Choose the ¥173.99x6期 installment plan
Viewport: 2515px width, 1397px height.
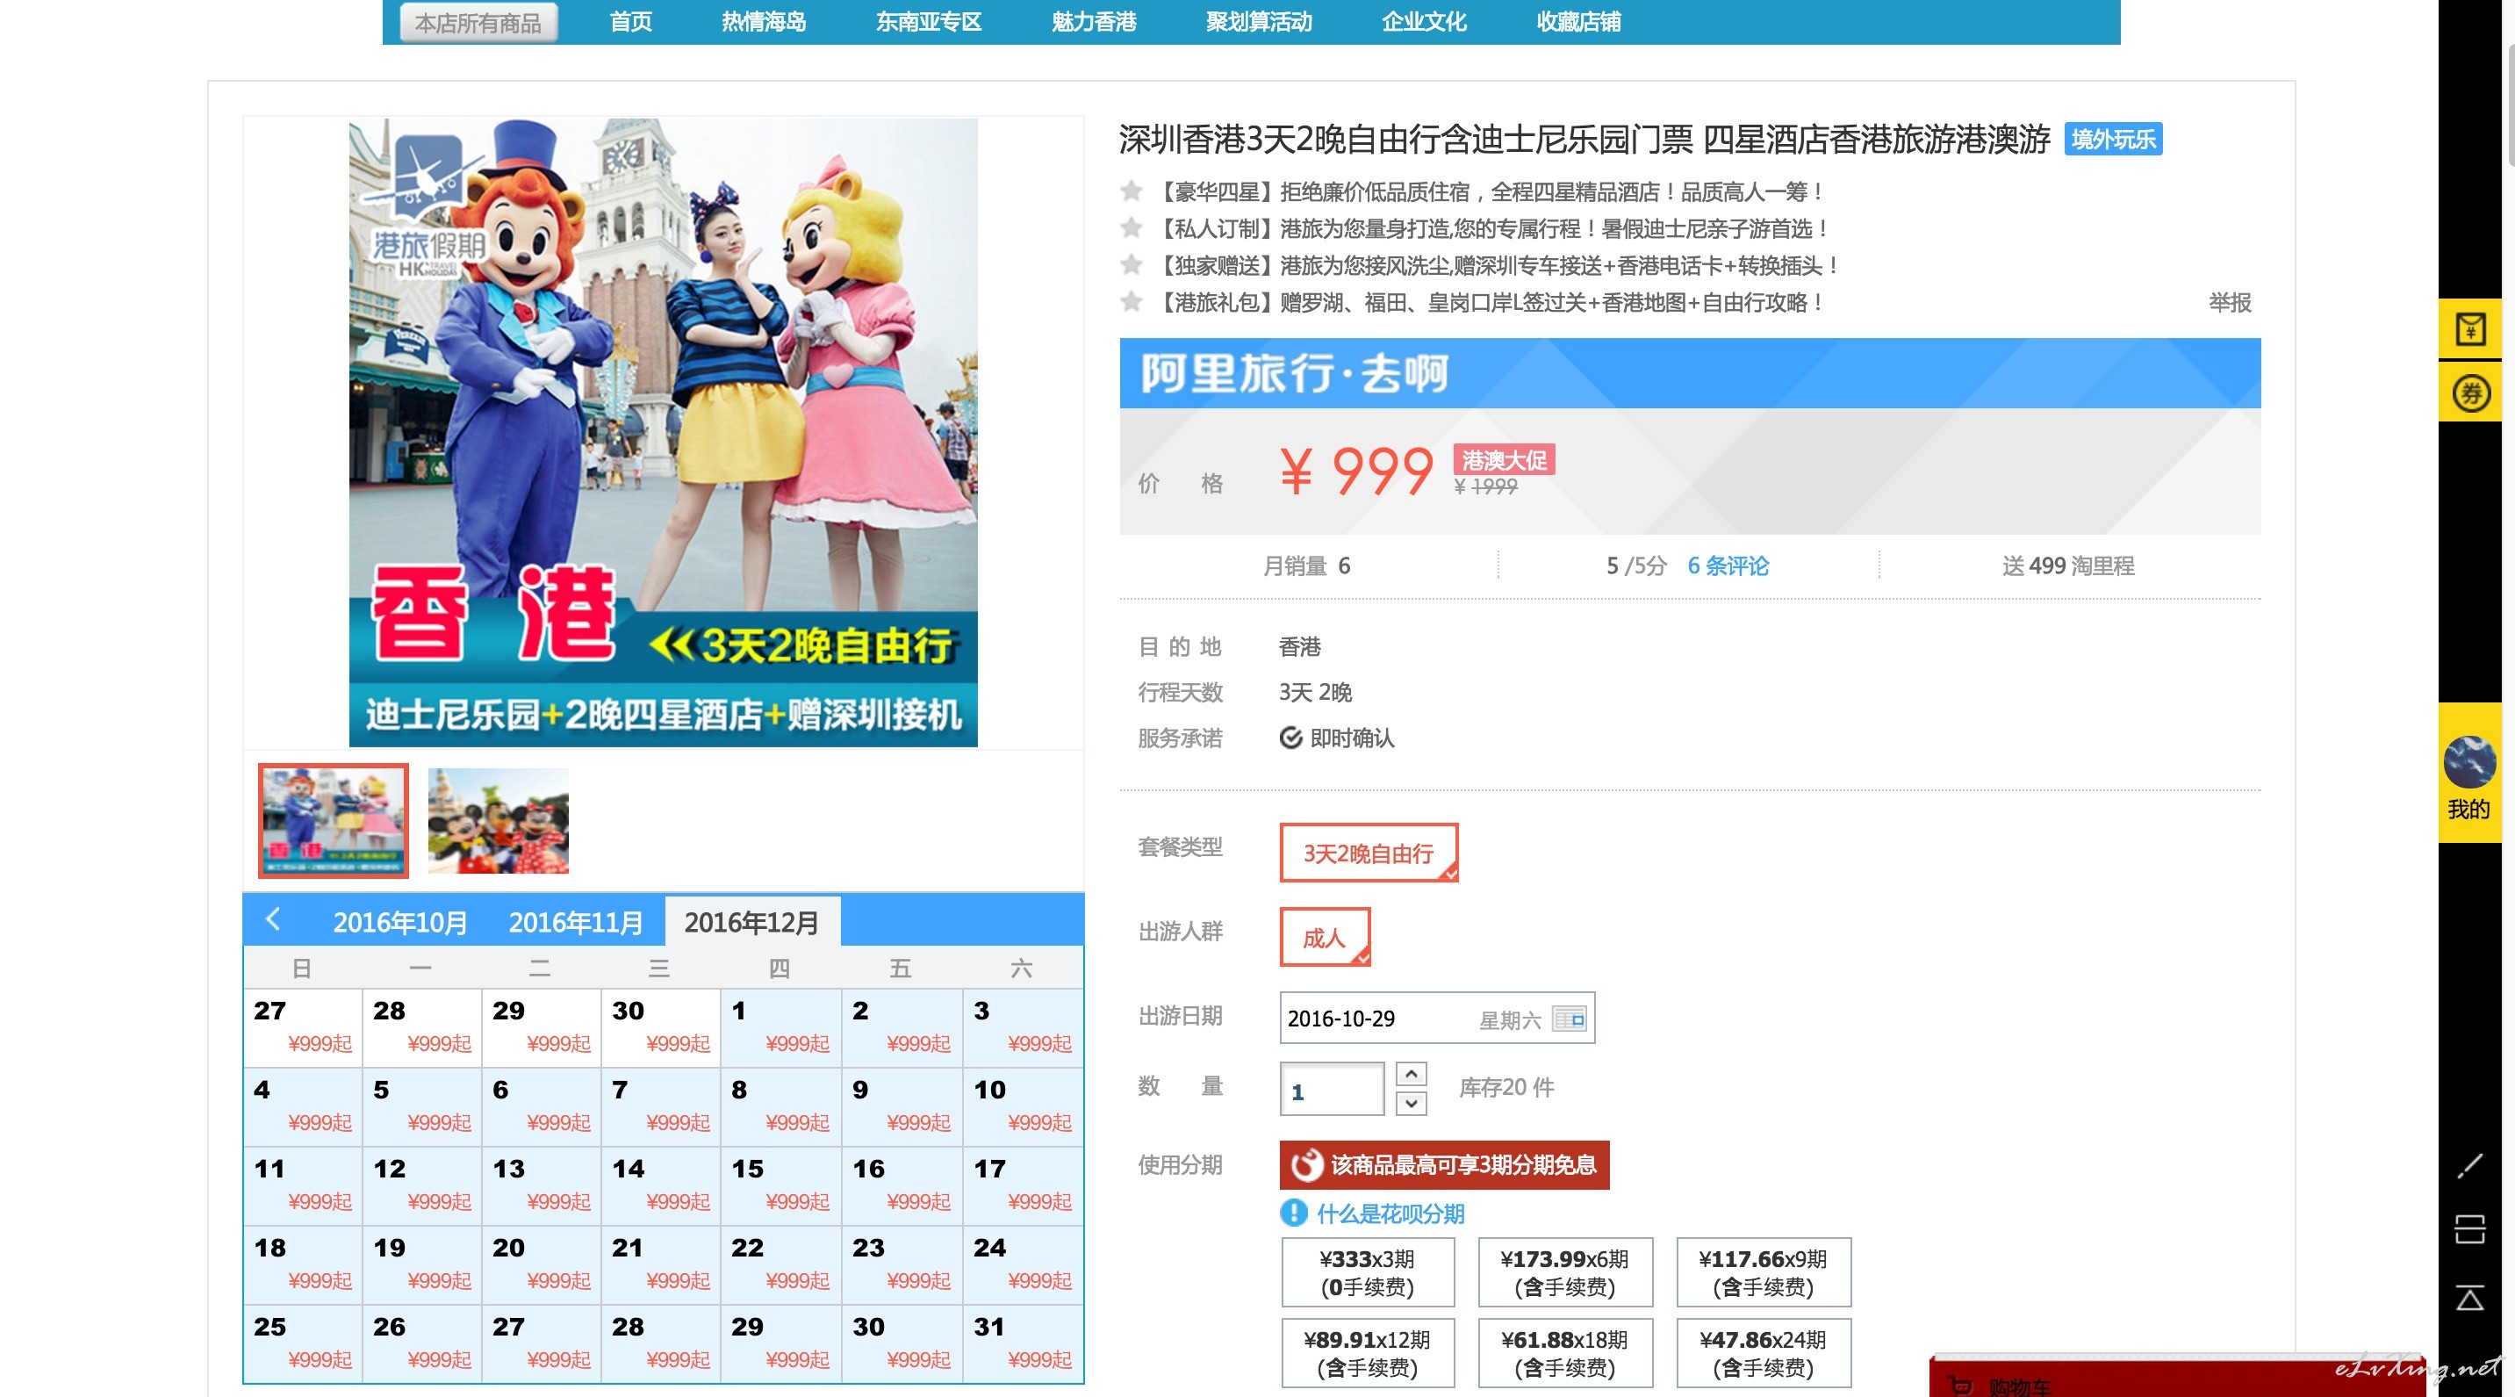(1565, 1272)
